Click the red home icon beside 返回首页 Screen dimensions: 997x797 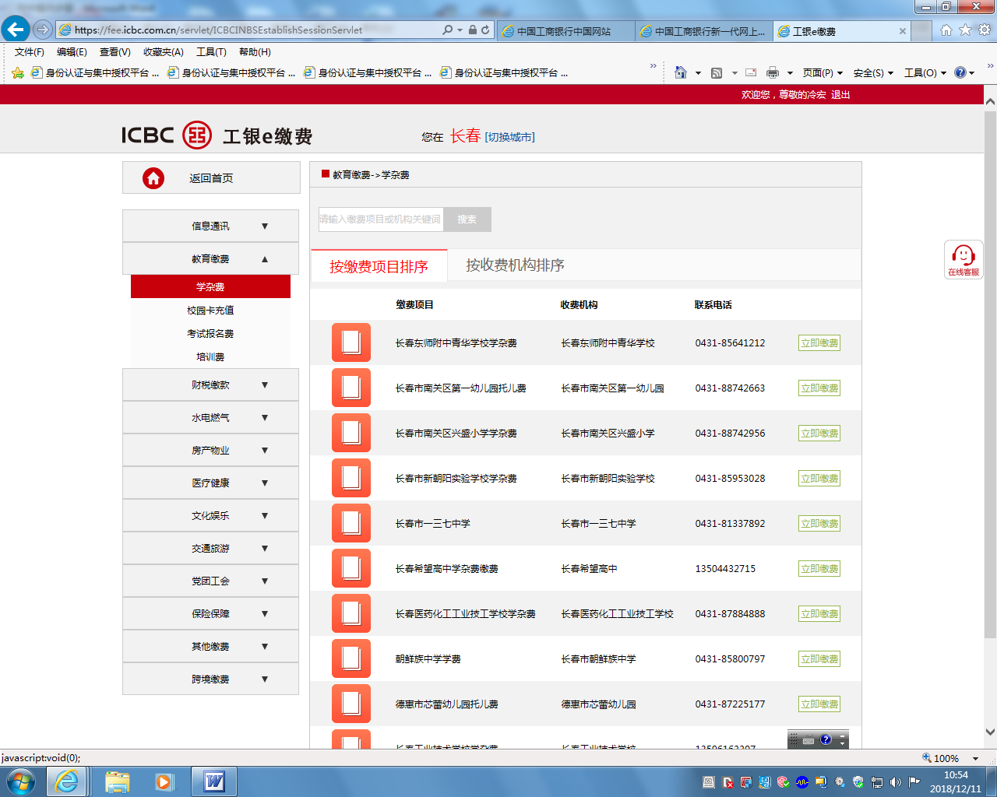[153, 178]
